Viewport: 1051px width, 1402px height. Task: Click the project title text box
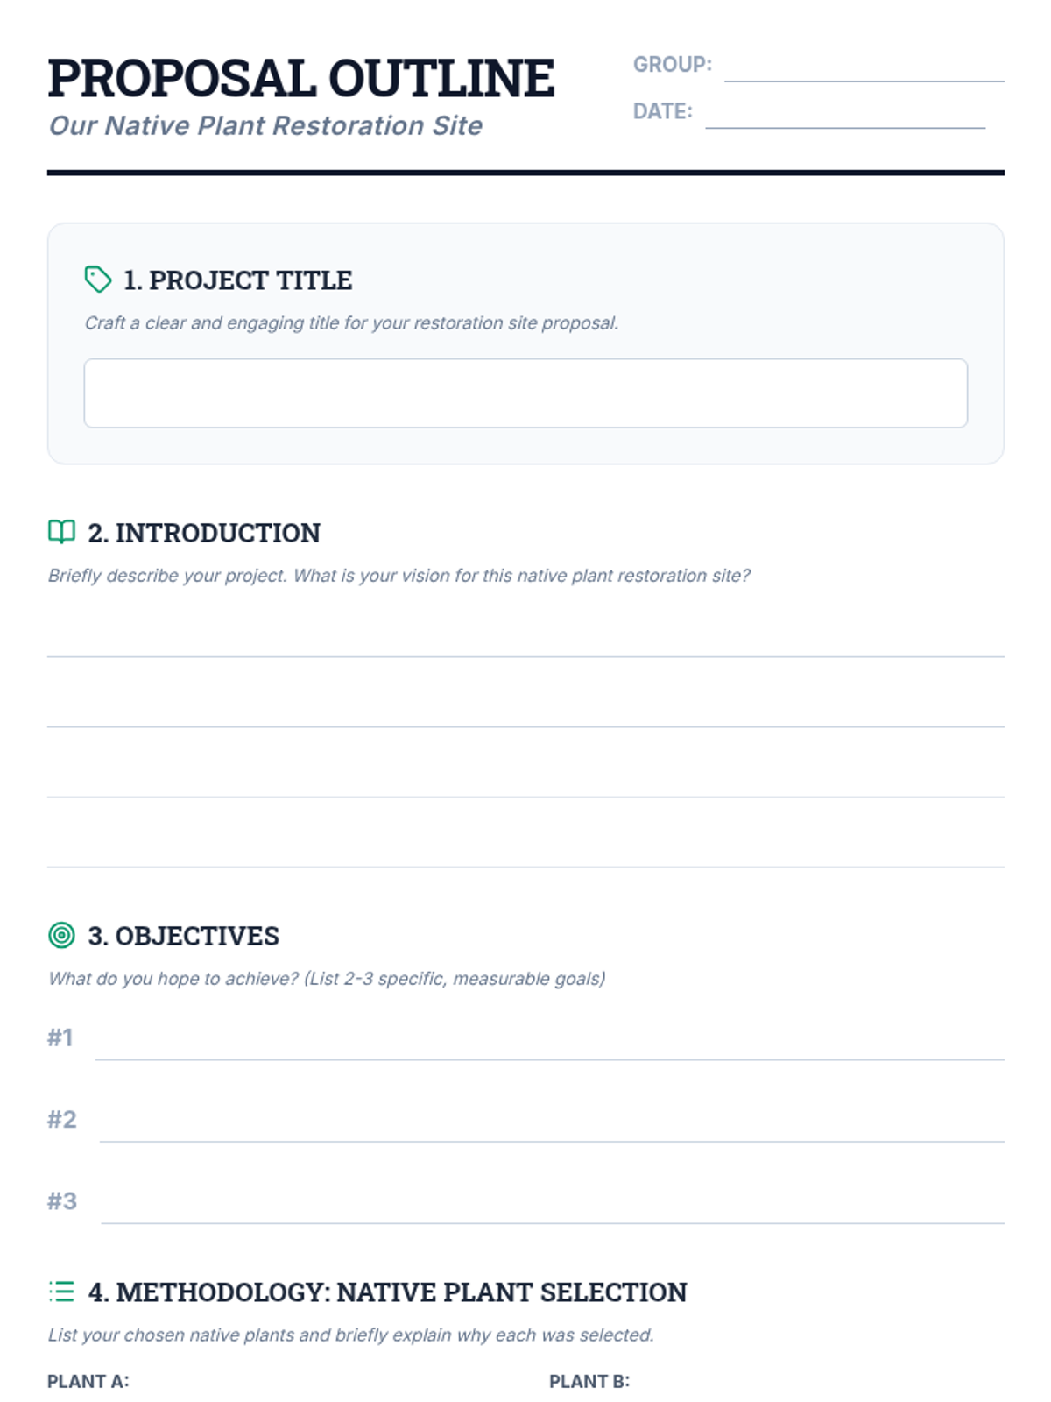click(x=525, y=393)
